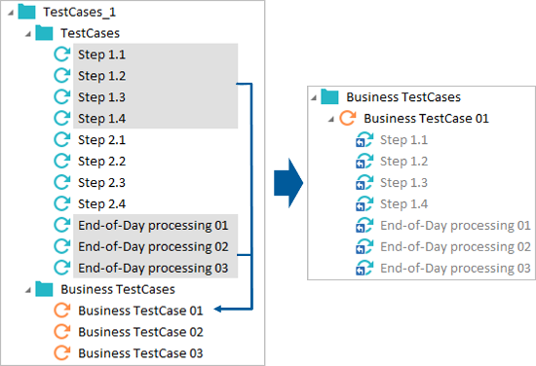
Task: Select Business TestCase 03 in the tree
Action: tap(140, 353)
